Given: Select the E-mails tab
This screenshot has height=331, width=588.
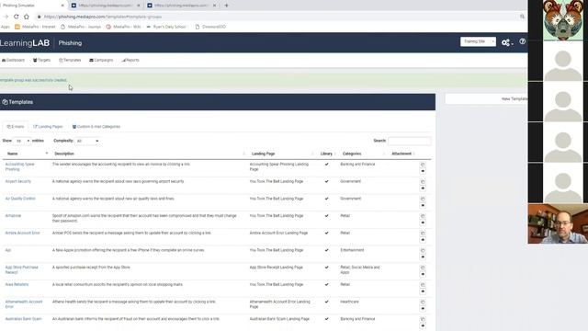Looking at the screenshot, I should 16,127.
